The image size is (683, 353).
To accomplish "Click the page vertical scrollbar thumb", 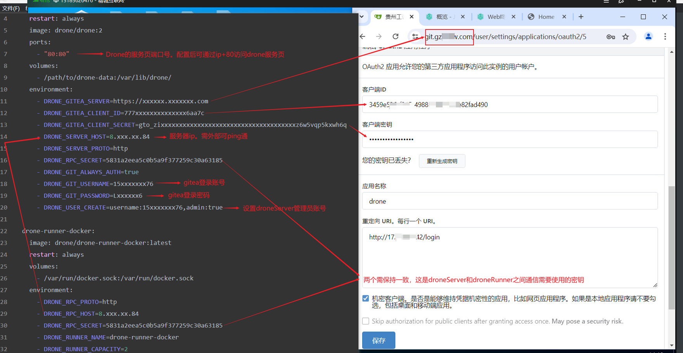I will (671, 248).
